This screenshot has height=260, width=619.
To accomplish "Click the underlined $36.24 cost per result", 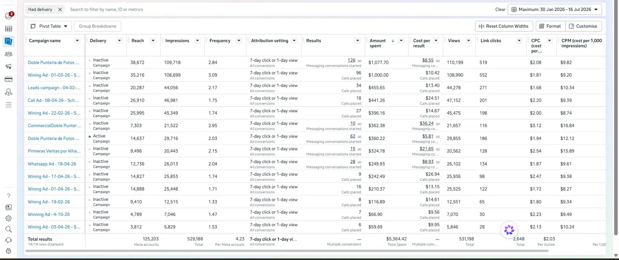I will click(x=427, y=123).
